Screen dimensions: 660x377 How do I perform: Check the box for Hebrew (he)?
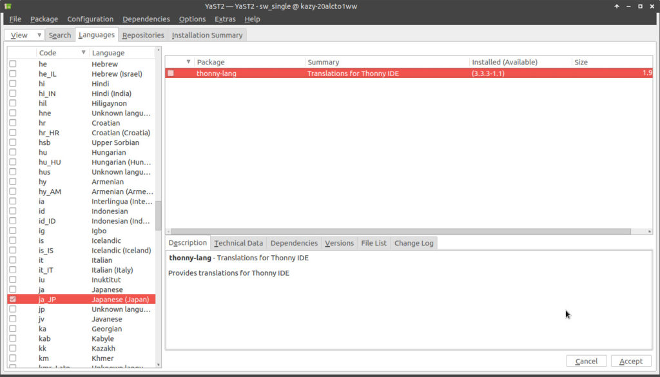click(x=13, y=64)
